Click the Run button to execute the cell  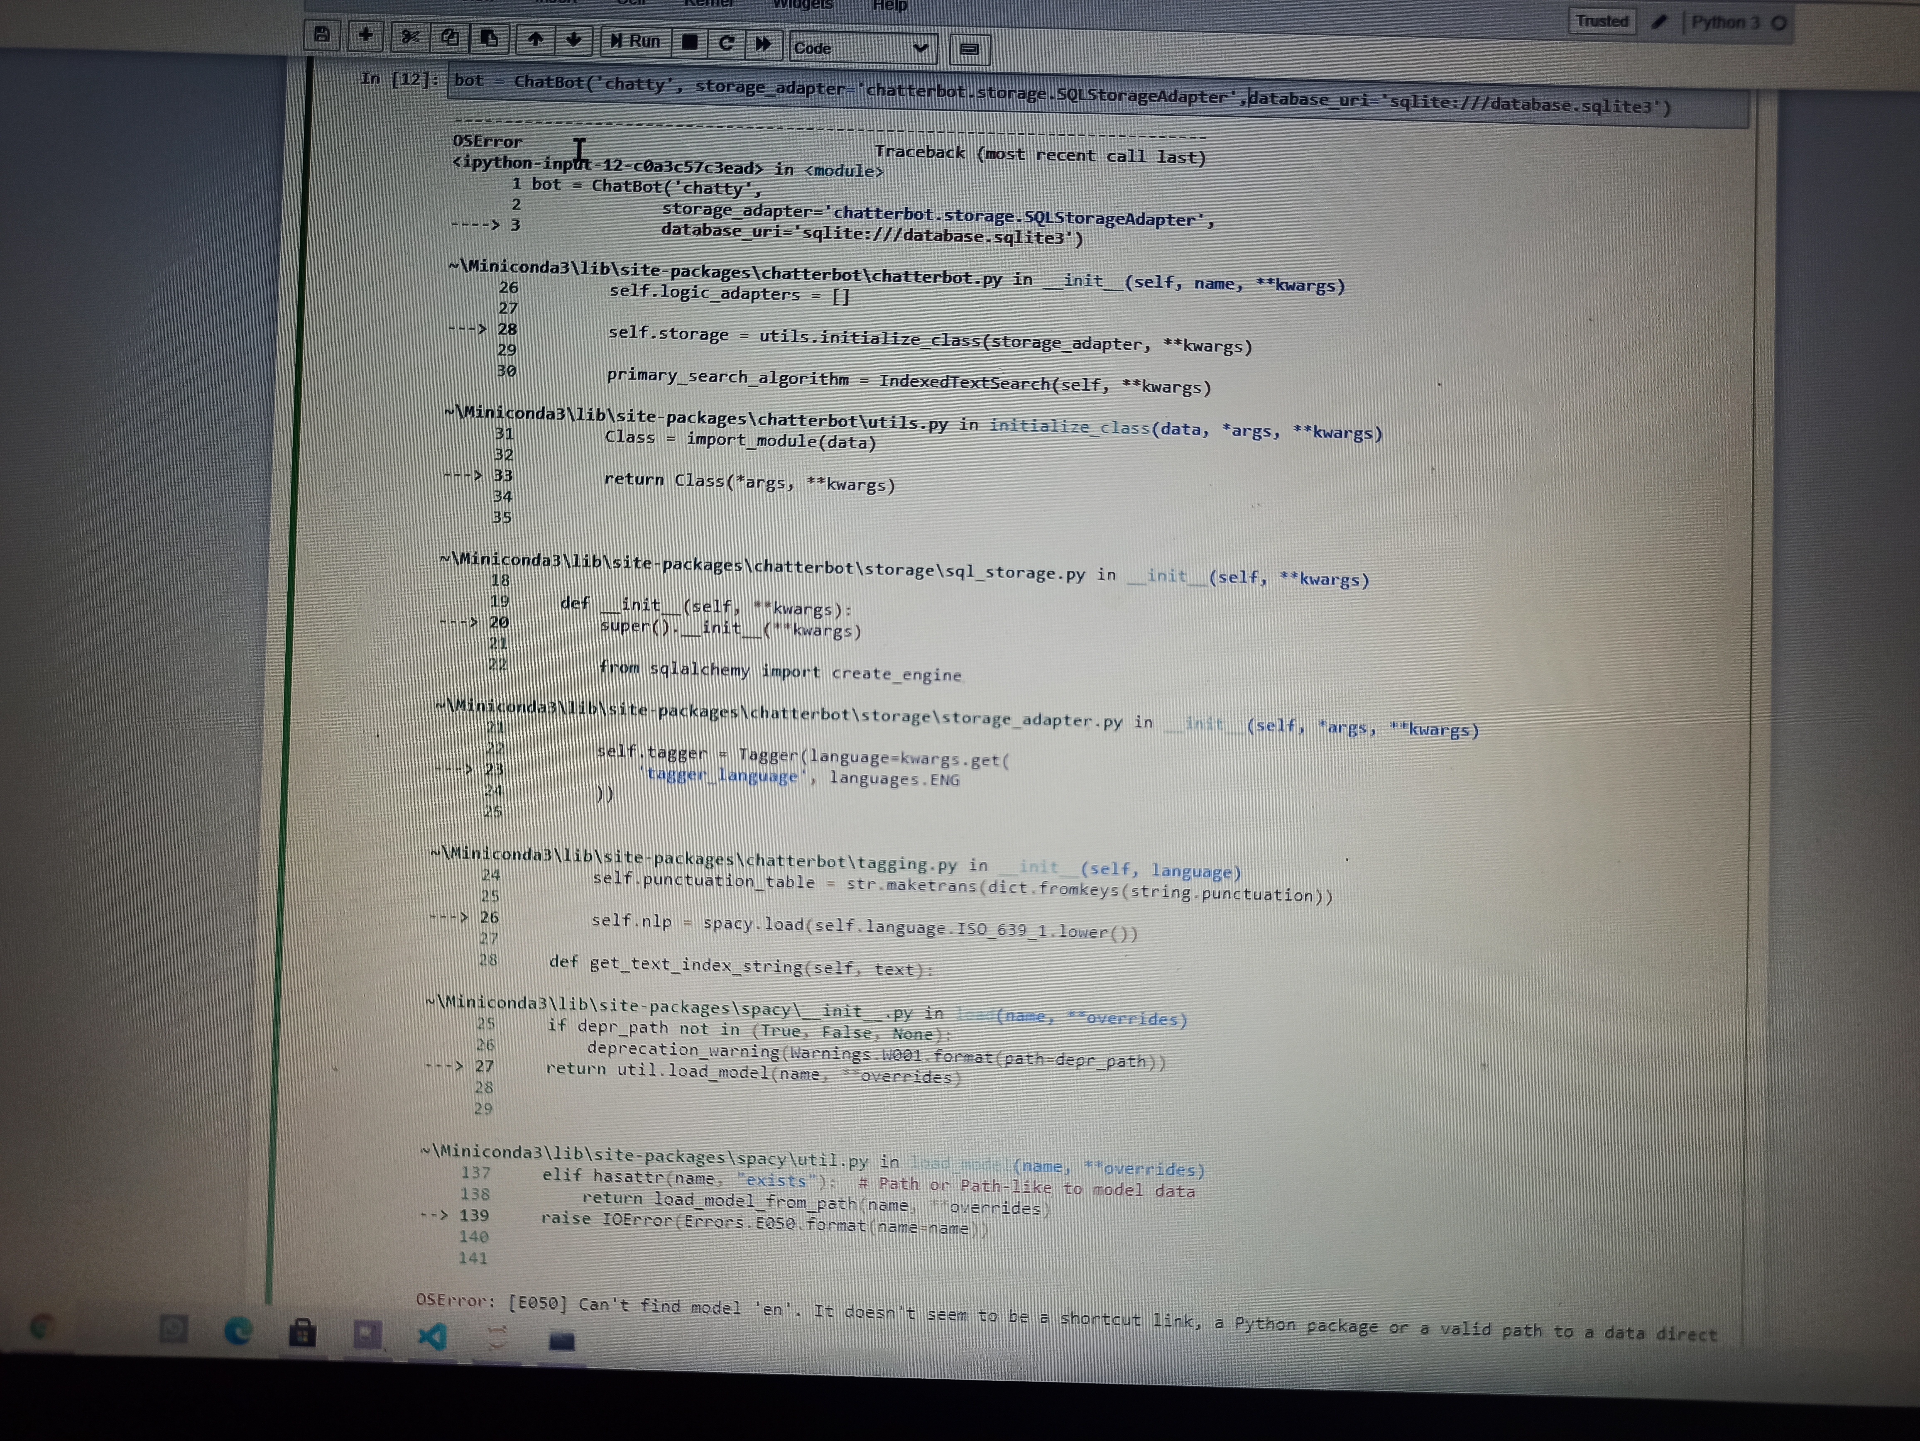tap(635, 42)
